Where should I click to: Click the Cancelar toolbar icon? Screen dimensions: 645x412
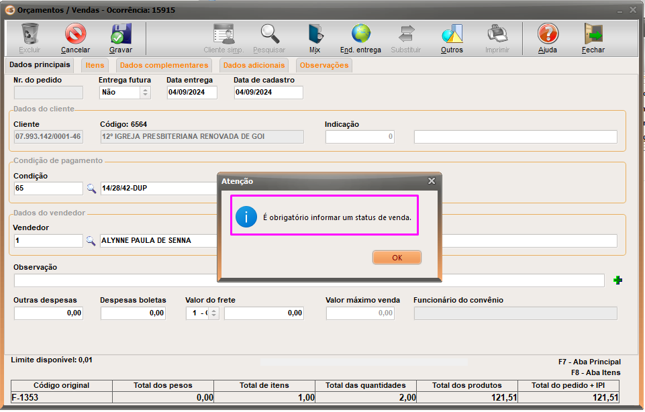[x=75, y=34]
